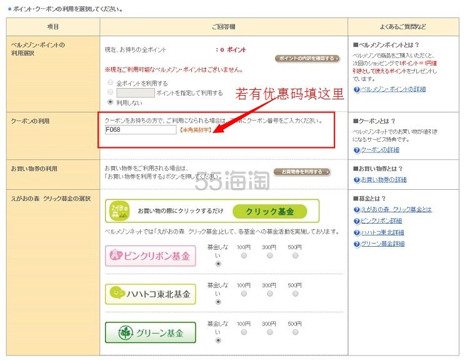Select 300円 for ハハトコ東北基金
465x361 pixels.
tap(269, 294)
